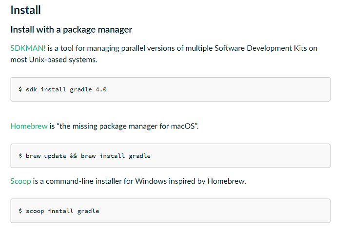This screenshot has width=351, height=234.
Task: Click the 4.0 version in sdk command
Action: coord(101,89)
